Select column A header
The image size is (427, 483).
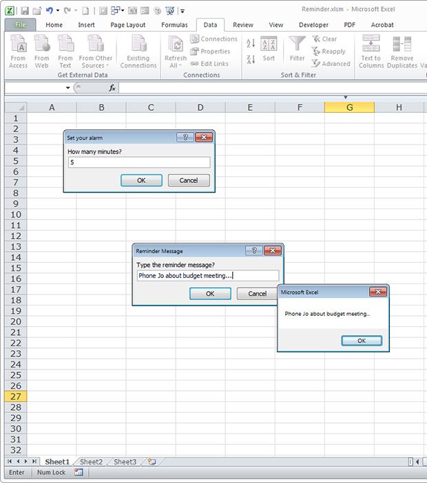(52, 107)
